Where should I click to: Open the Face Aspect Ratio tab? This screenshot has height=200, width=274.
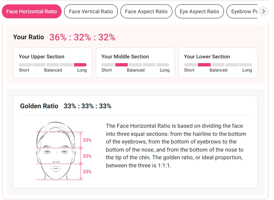[x=146, y=11]
